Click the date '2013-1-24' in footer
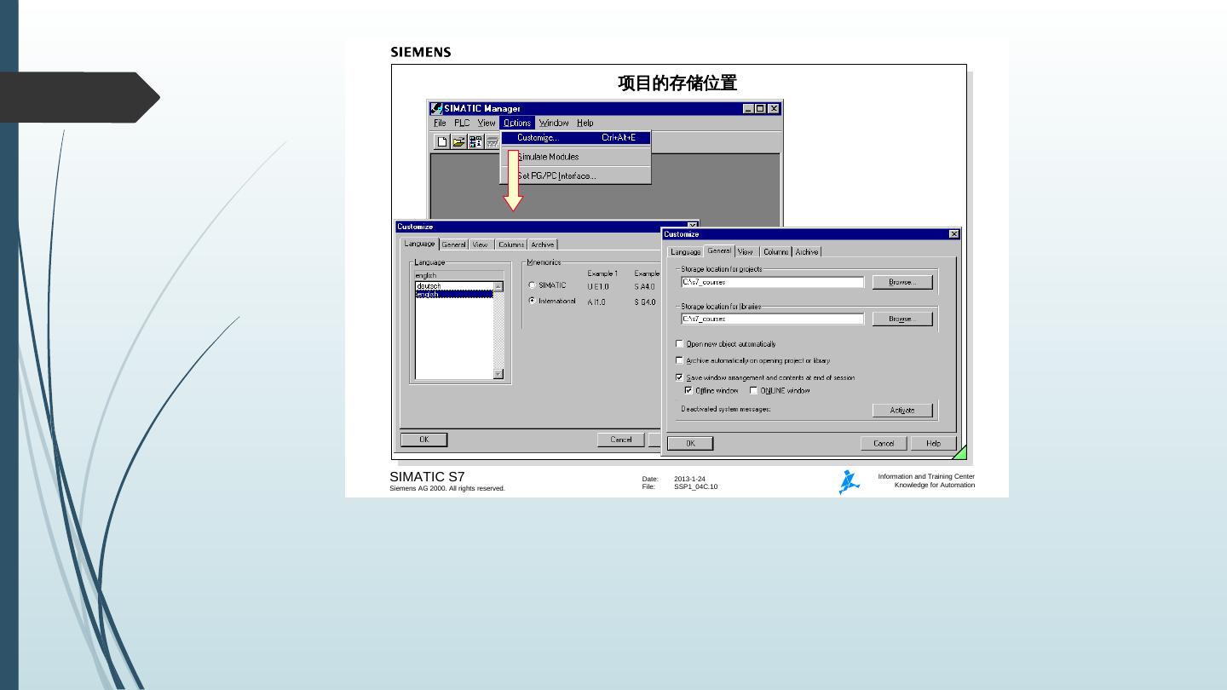 (689, 479)
